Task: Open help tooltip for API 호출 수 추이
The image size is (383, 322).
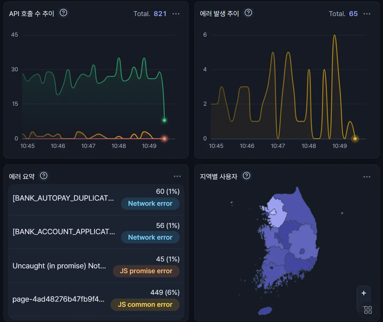Action: click(63, 13)
